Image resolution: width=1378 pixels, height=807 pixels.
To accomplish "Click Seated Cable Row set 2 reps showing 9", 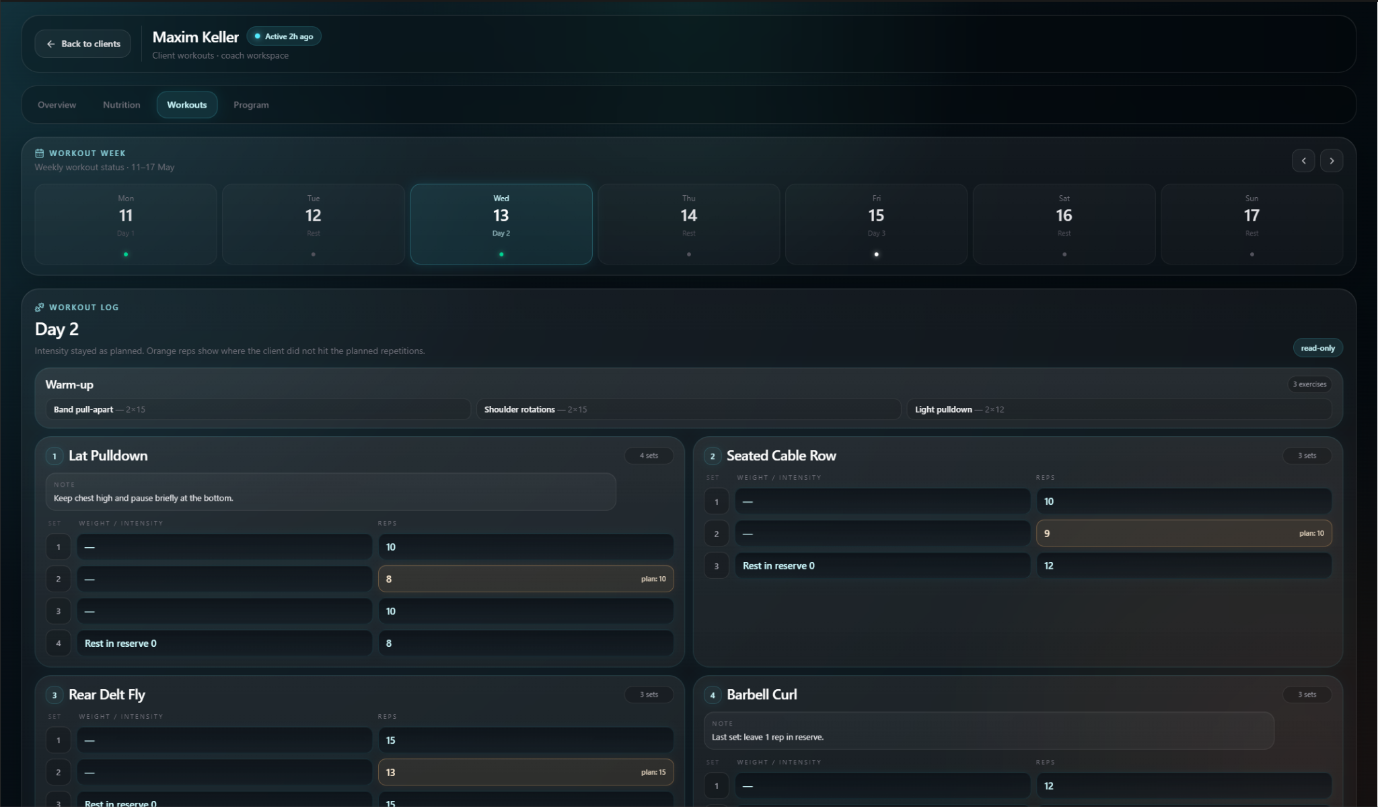I will pos(1184,534).
